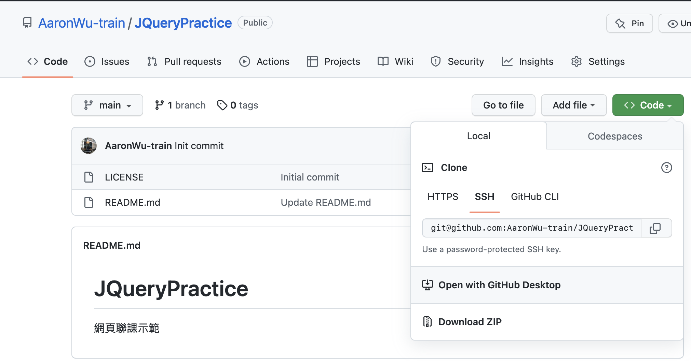The height and width of the screenshot is (361, 691).
Task: Click the eye watch button at top right
Action: point(675,23)
